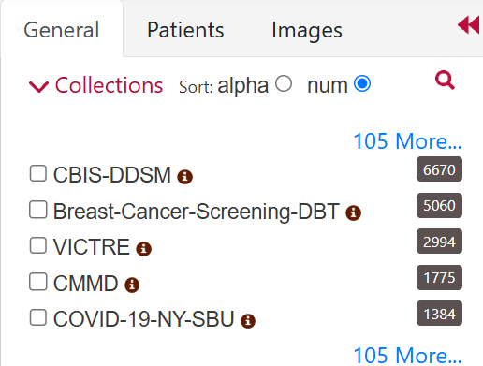Check the Breast-Cancer-Screening-DBT checkbox

coord(38,210)
